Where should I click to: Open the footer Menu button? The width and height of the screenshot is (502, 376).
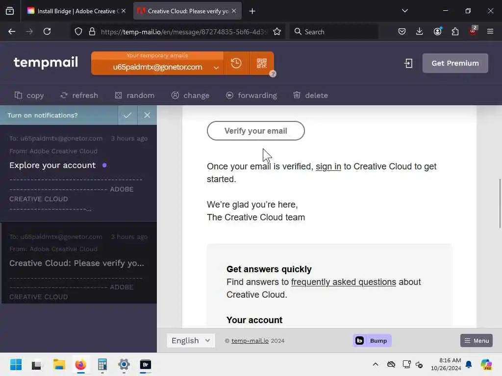click(x=477, y=341)
